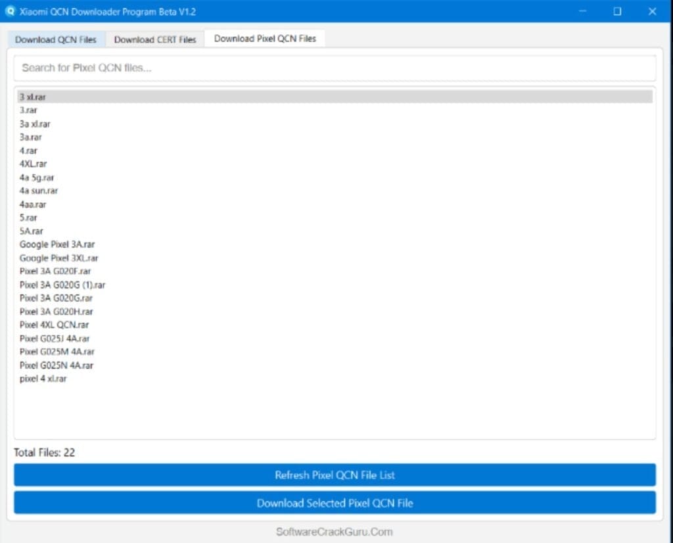Select the 3 xl.rar file
The image size is (673, 543).
point(34,97)
